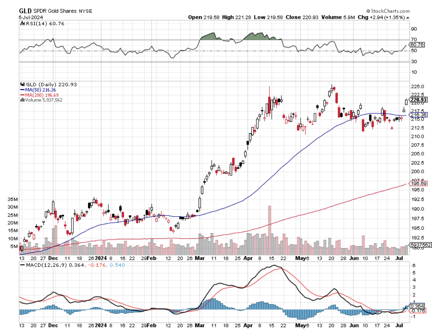Click the Mar label on the bottom date axis
This screenshot has width=432, height=335.
pos(199,325)
